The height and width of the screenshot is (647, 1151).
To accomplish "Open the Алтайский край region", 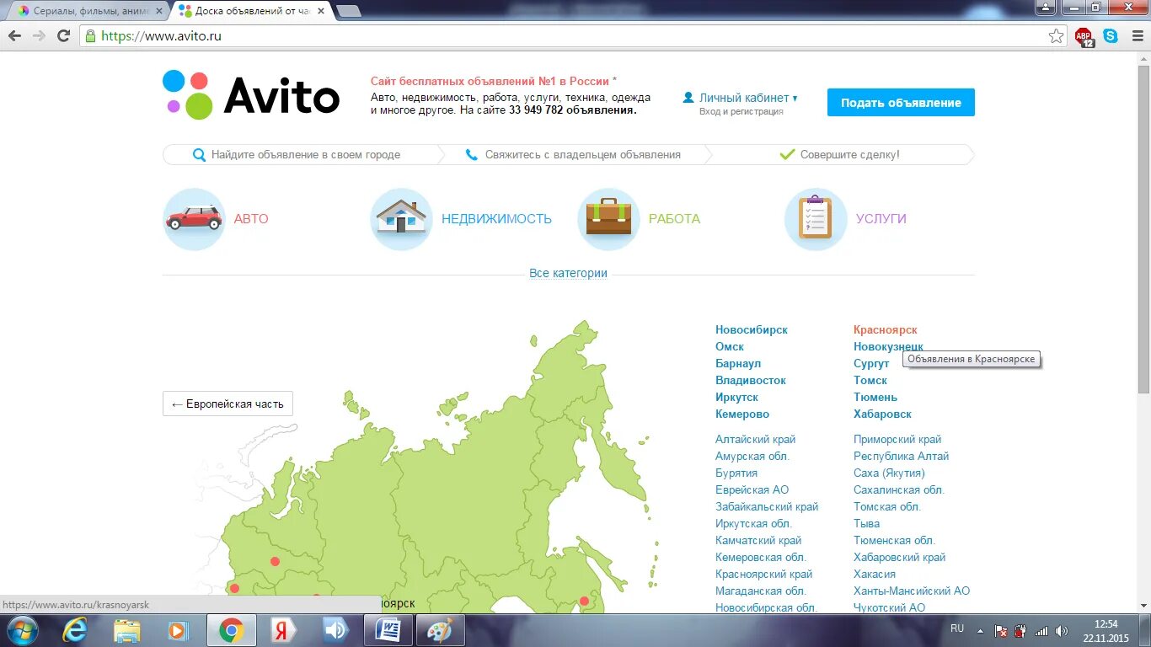I will (x=756, y=439).
